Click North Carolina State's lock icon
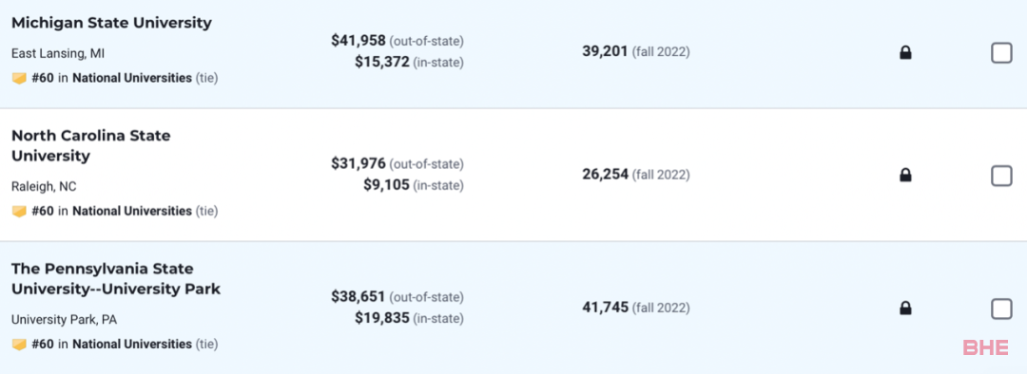The image size is (1027, 374). (905, 175)
